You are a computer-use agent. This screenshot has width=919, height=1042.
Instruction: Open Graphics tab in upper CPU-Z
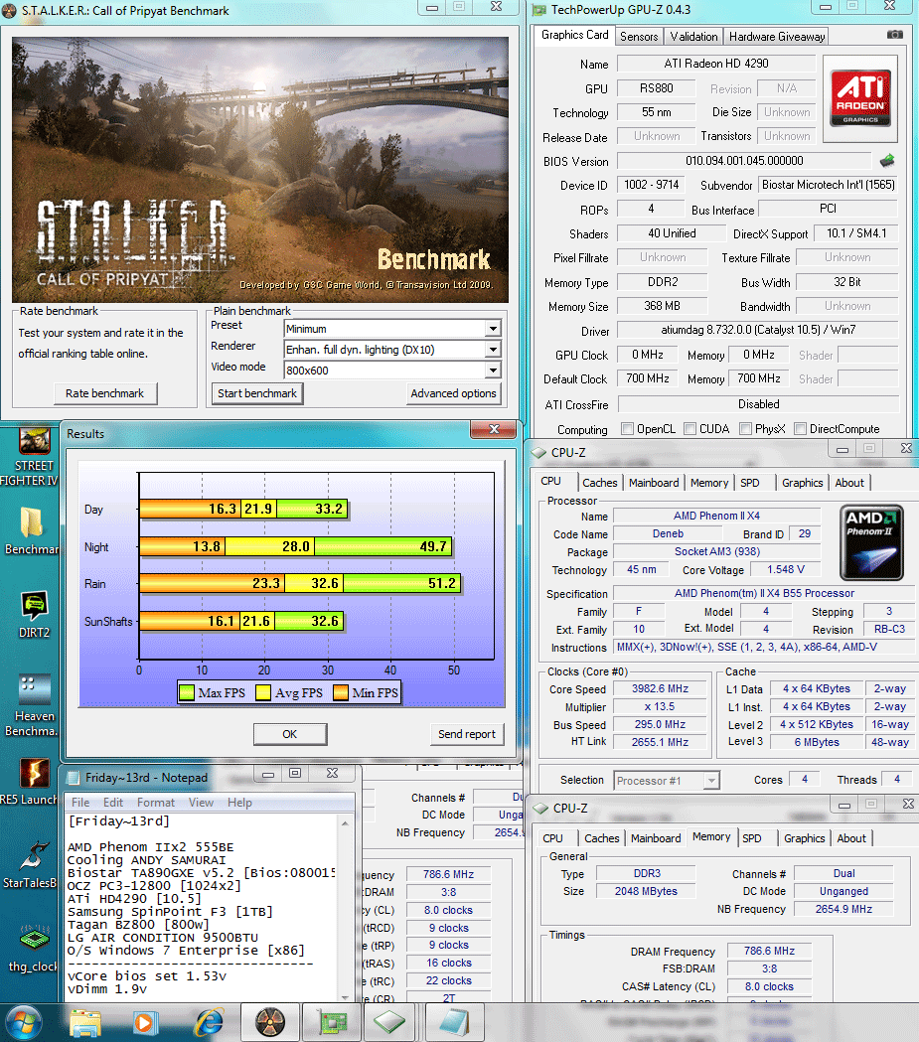tap(802, 483)
